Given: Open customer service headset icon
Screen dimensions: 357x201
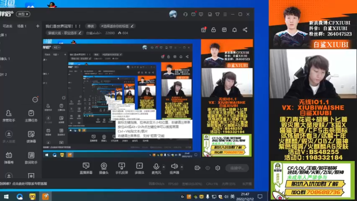Looking at the screenshot, I should 185,14.
